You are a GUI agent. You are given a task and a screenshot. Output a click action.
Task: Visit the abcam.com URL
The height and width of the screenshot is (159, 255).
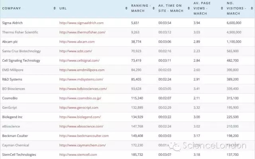click(x=77, y=42)
